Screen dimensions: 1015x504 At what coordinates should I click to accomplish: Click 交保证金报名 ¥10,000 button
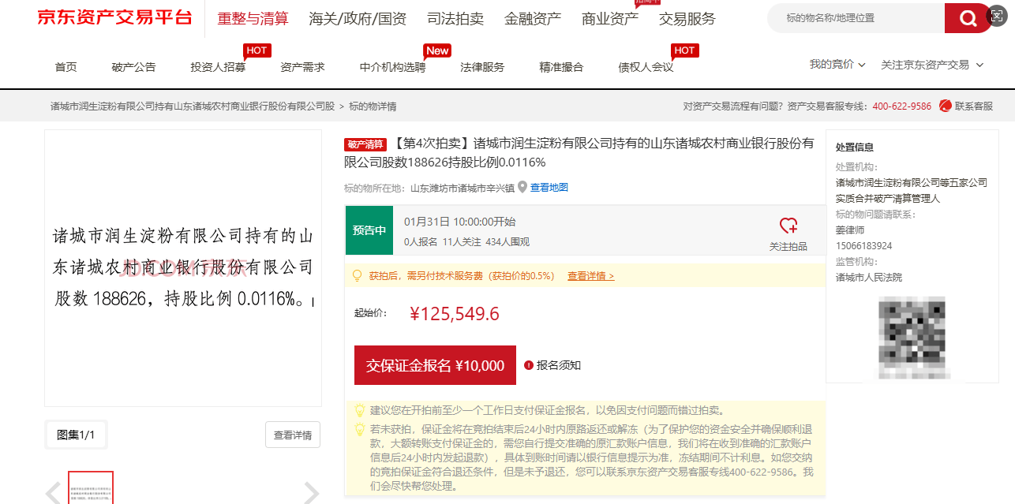pyautogui.click(x=435, y=365)
